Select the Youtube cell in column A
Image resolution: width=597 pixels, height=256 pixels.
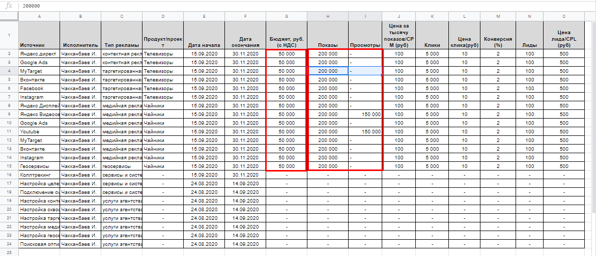click(x=39, y=131)
